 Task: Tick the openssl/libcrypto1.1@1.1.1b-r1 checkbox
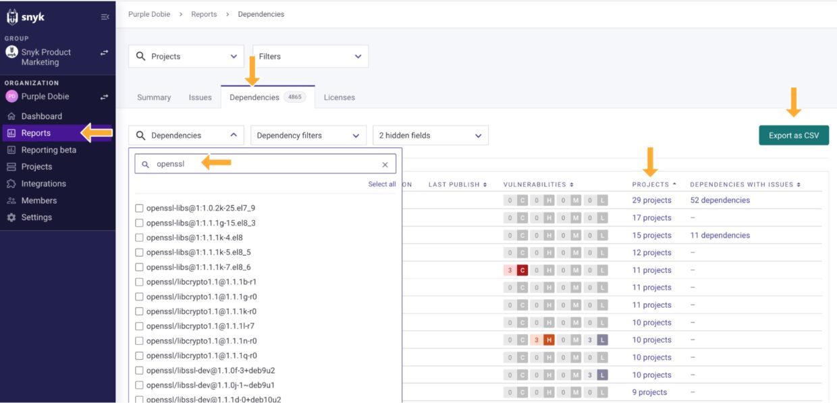[139, 282]
